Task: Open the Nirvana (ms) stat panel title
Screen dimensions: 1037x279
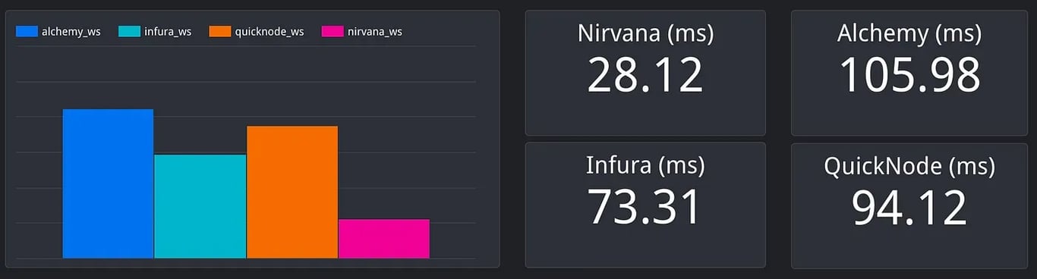Action: [x=645, y=33]
